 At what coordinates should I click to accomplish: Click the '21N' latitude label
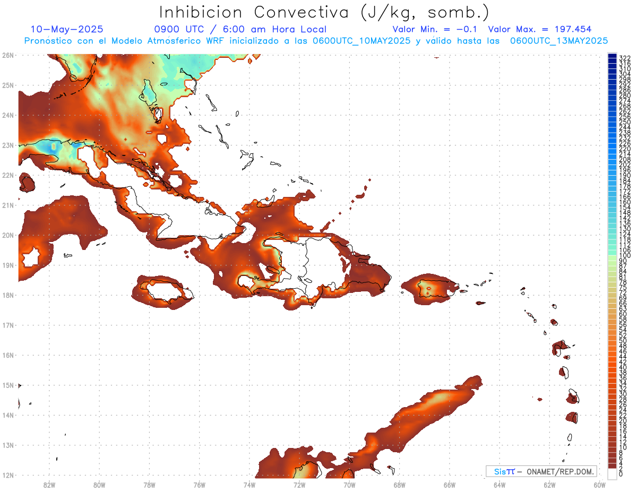[x=7, y=205]
